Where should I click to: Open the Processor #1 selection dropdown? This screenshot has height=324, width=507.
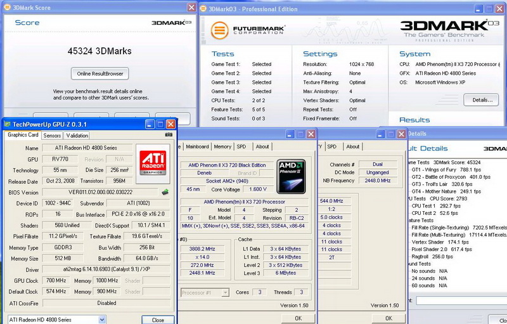226,293
